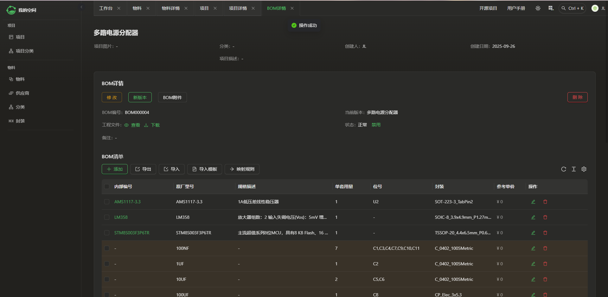
Task: Toggle the select-all checkbox in table header
Action: click(x=107, y=186)
